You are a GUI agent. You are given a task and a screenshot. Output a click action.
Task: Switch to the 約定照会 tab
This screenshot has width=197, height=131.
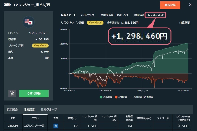[12, 110]
